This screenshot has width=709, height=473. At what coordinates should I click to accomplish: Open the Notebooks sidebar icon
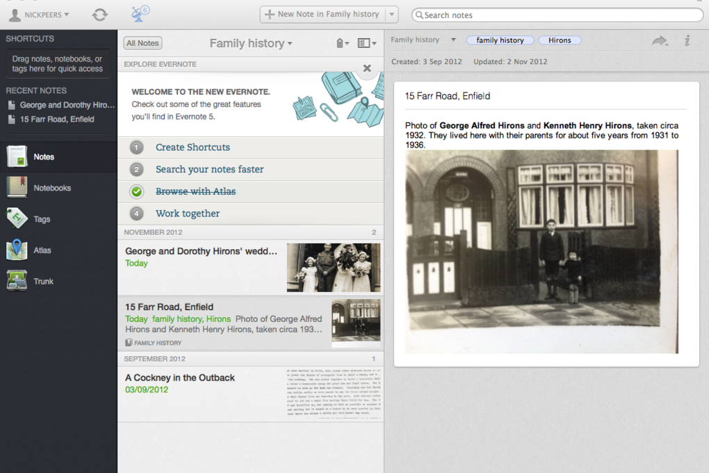click(17, 188)
